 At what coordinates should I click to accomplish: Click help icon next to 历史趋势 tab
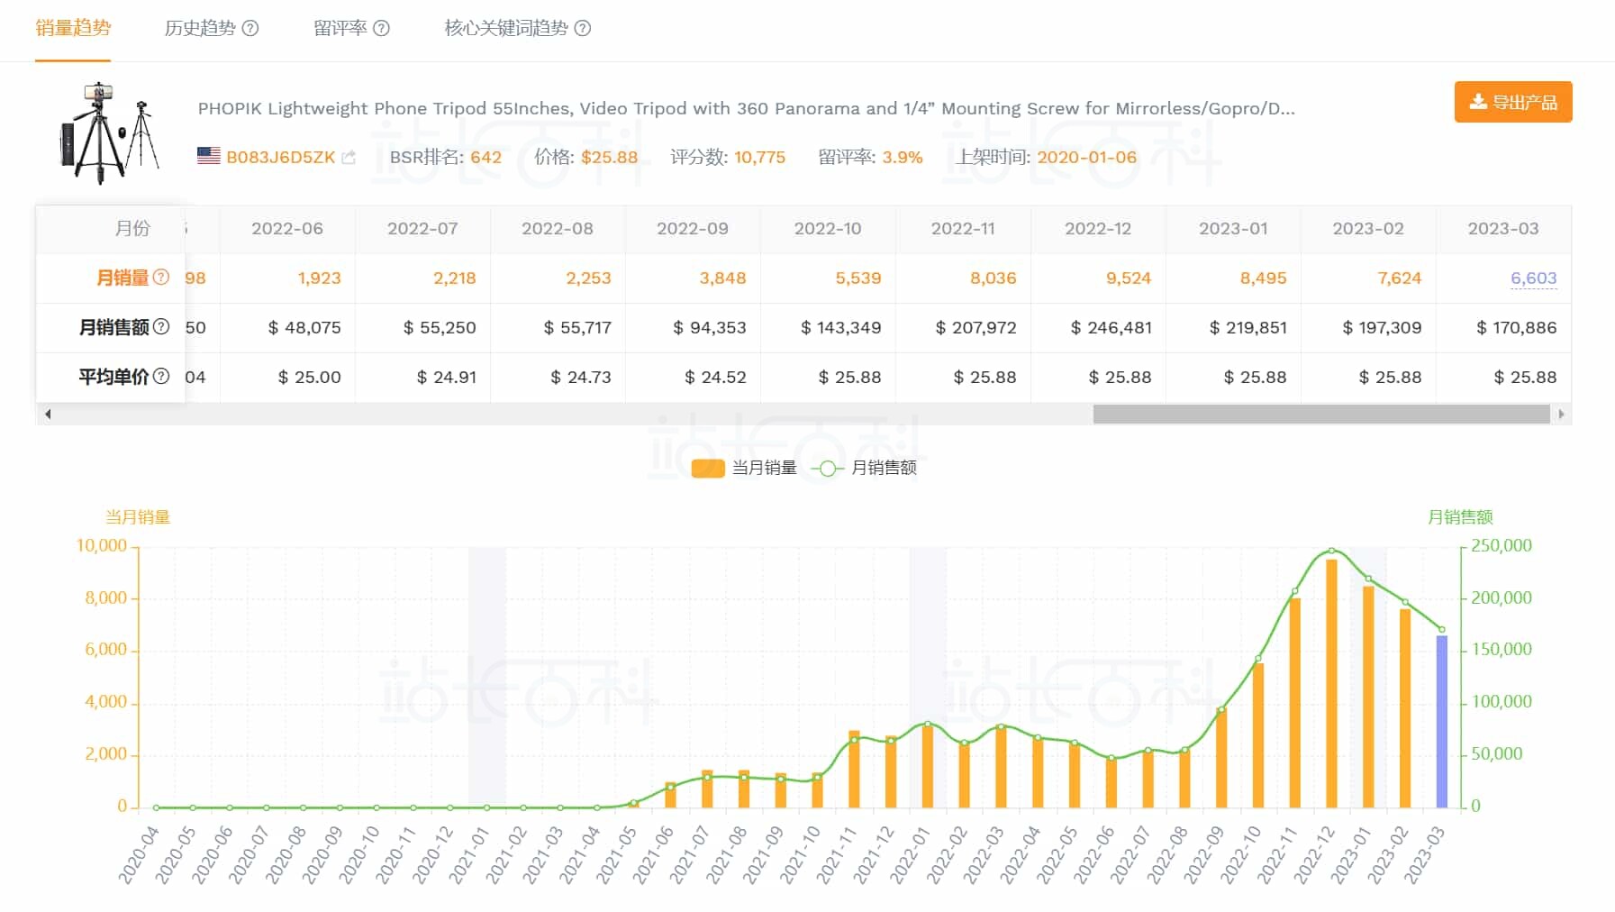pyautogui.click(x=250, y=28)
